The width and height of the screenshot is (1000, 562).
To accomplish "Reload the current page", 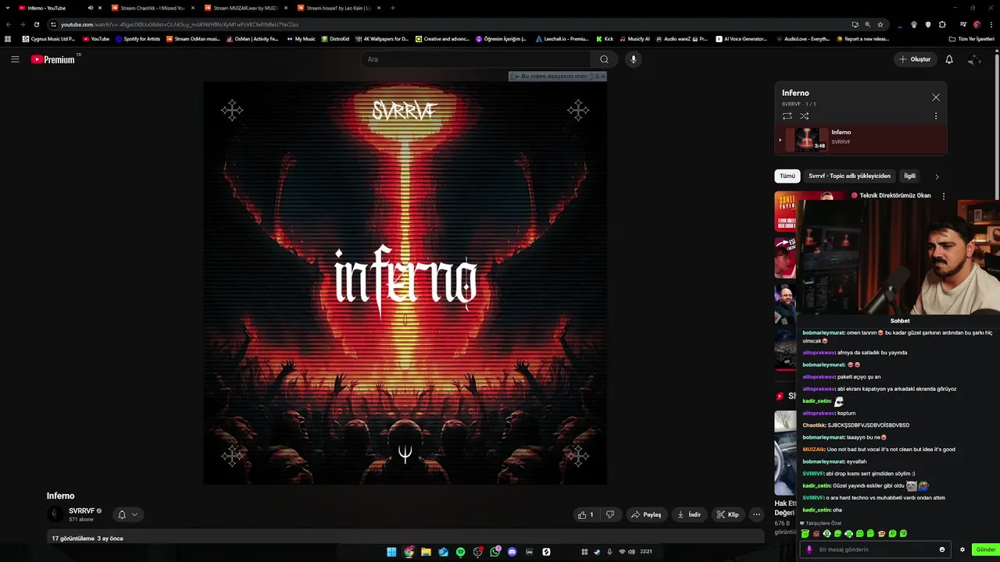I will 36,24.
